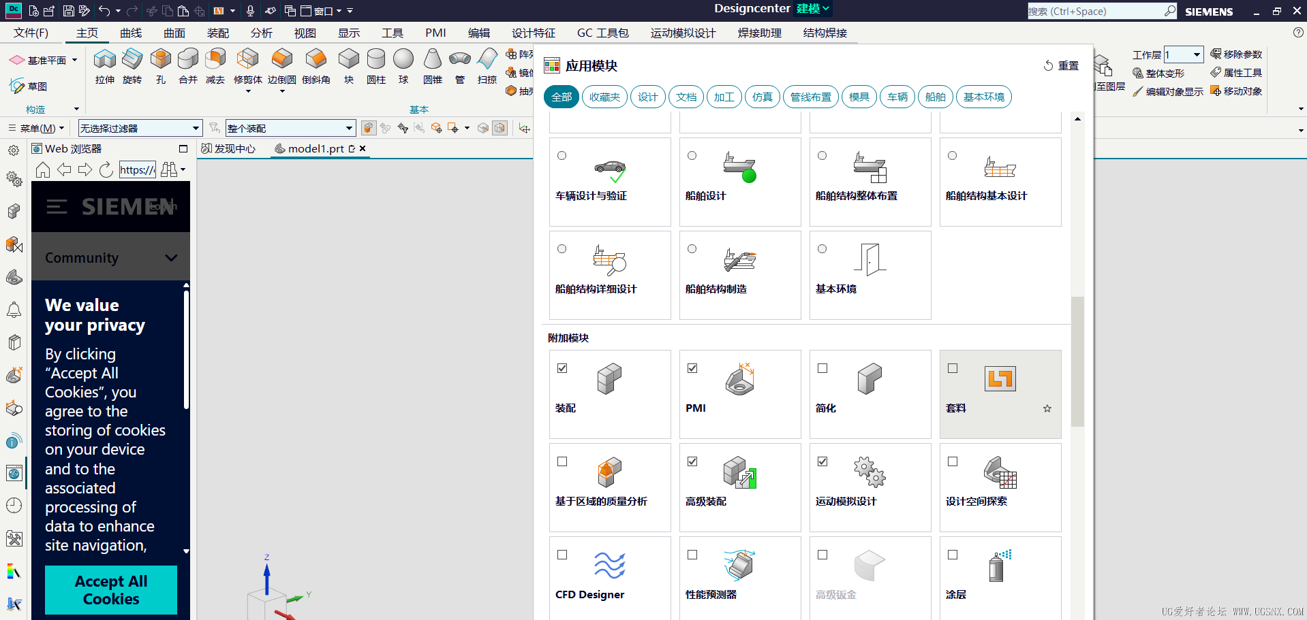The image size is (1307, 620).
Task: Choose the 合并 unite tool
Action: click(188, 66)
